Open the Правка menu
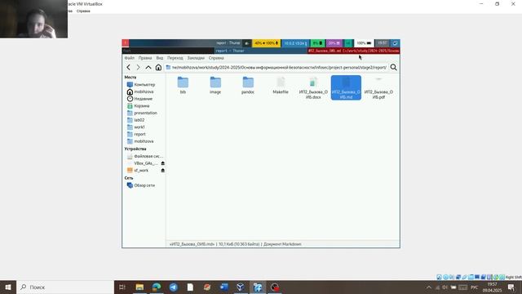Screen dimensions: 522x294 coord(145,58)
